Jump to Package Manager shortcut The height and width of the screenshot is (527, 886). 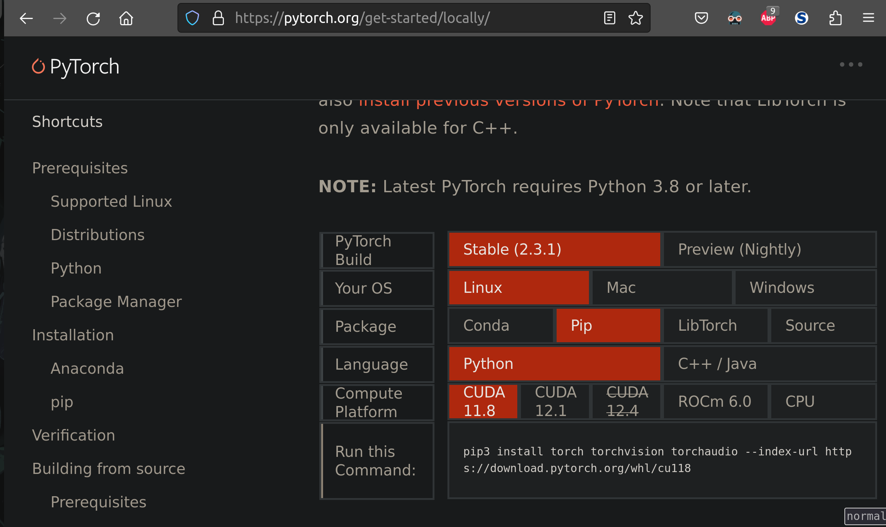pos(116,302)
